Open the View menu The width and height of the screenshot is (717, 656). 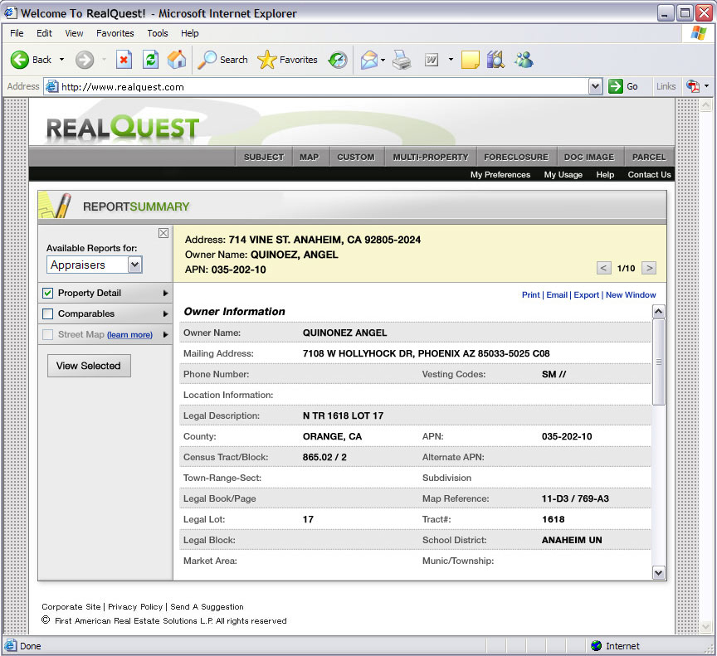pyautogui.click(x=74, y=33)
